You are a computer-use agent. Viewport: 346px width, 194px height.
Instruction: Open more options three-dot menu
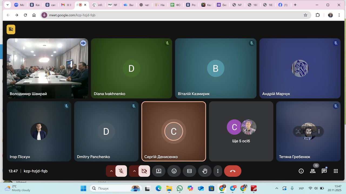pos(218,171)
